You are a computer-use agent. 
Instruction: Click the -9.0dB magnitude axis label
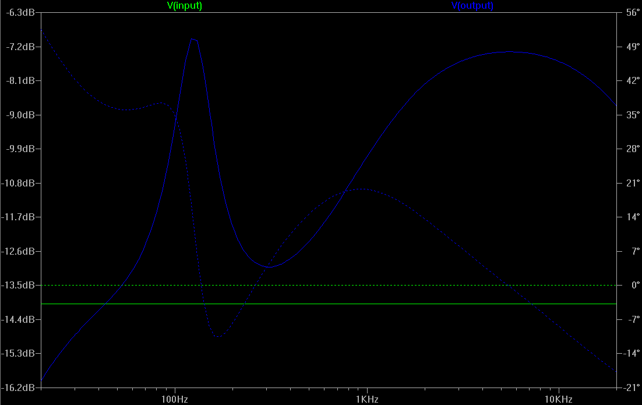18,115
